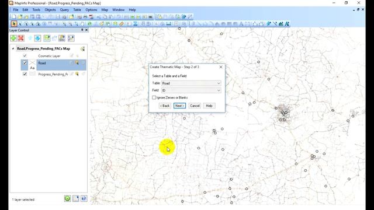Pick the Polygon Select tool

tap(32, 24)
